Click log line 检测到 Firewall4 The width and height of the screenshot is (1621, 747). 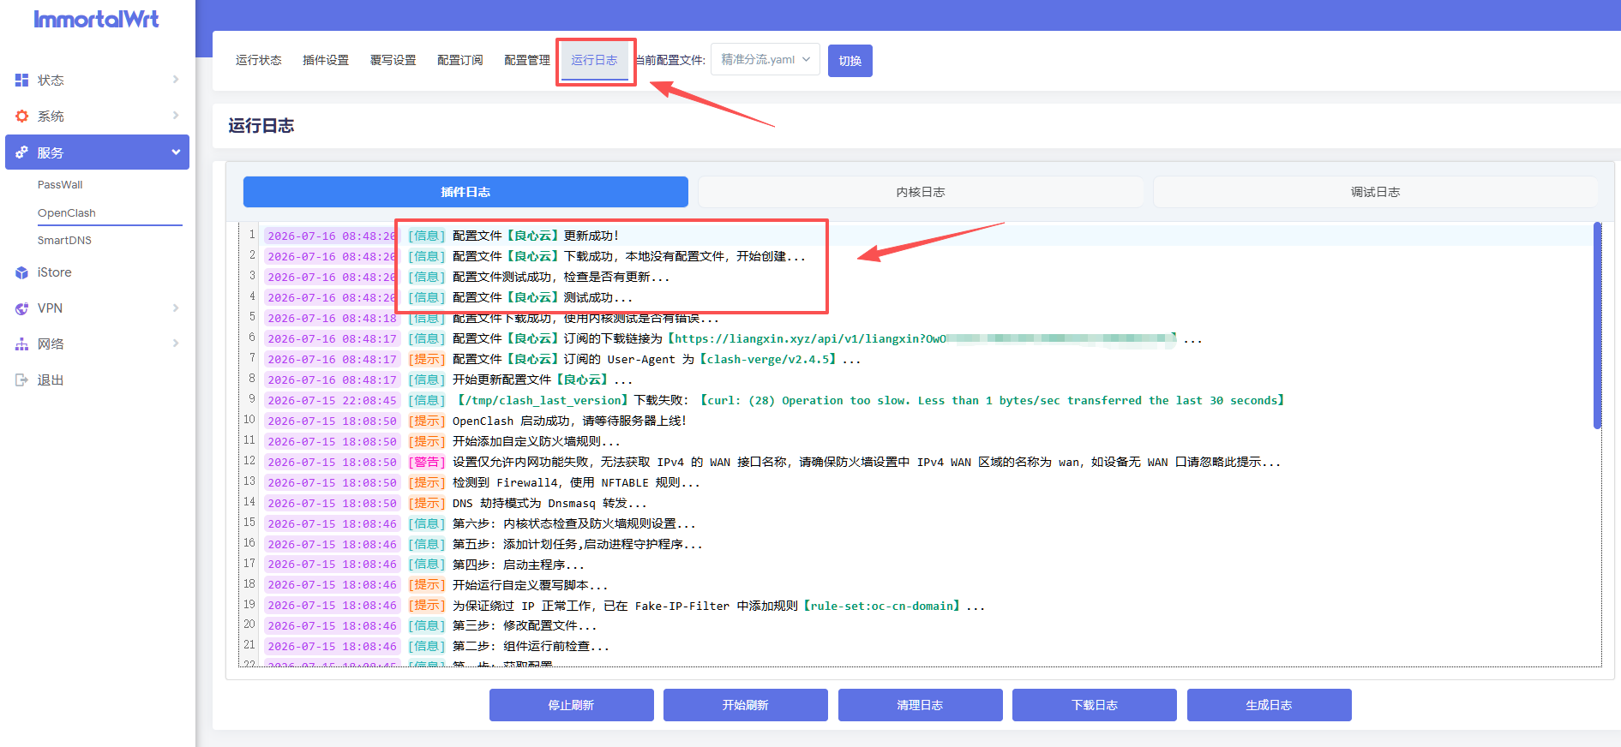(576, 483)
